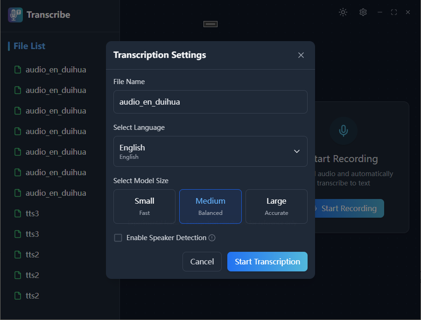This screenshot has height=320, width=421.
Task: Click the drag handle bar at window top
Action: (210, 24)
